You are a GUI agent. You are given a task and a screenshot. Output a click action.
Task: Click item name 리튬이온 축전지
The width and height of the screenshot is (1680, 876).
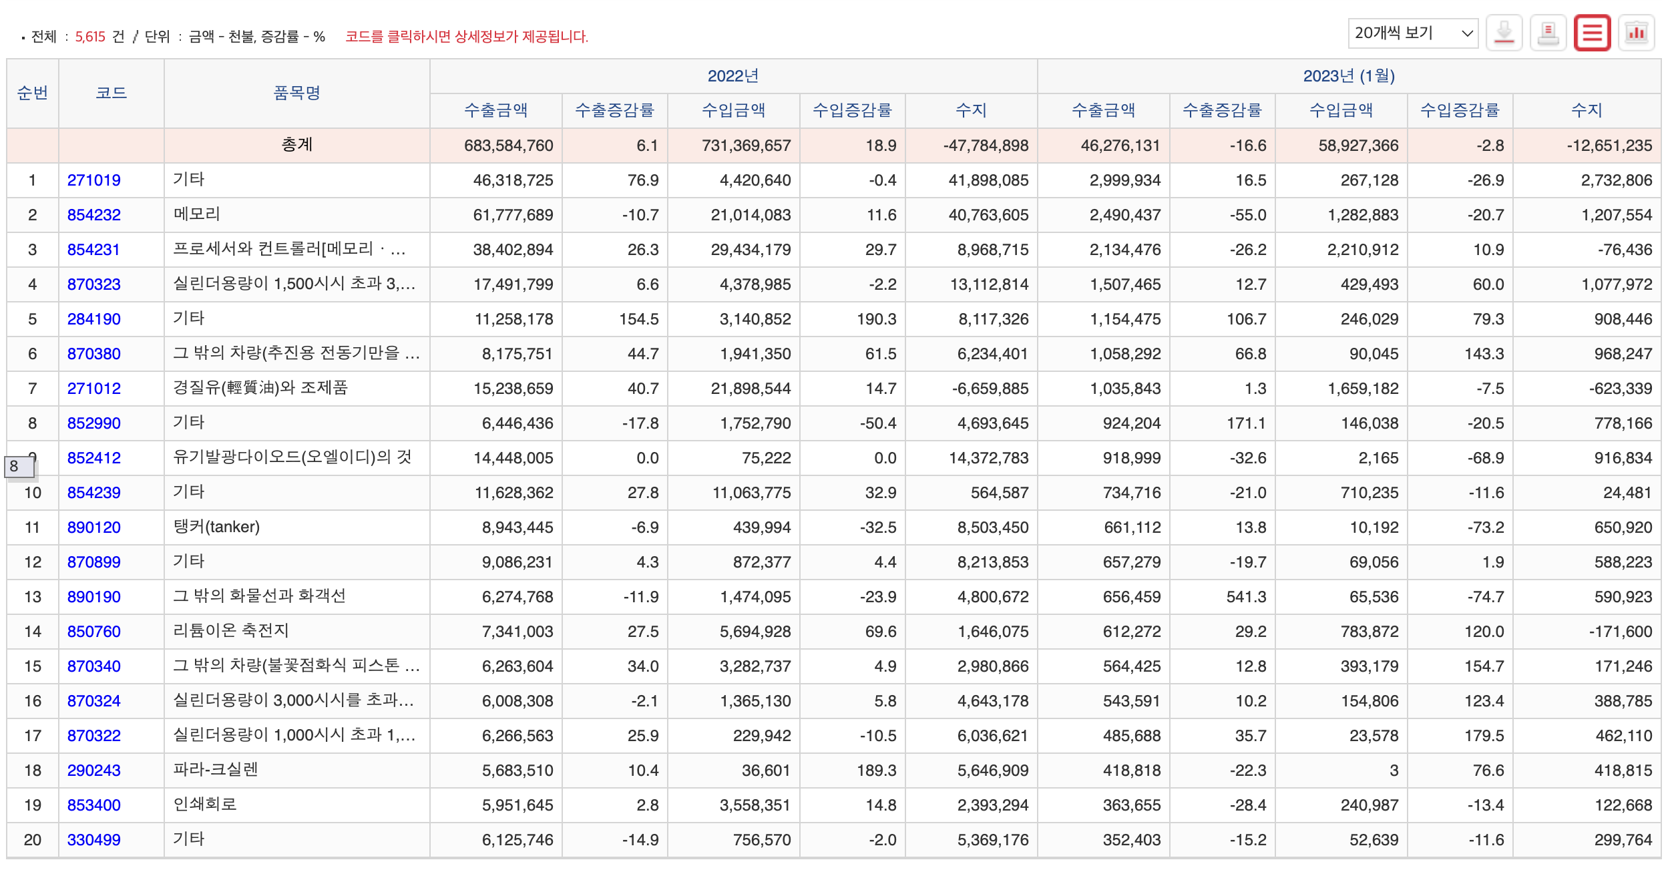(x=231, y=631)
